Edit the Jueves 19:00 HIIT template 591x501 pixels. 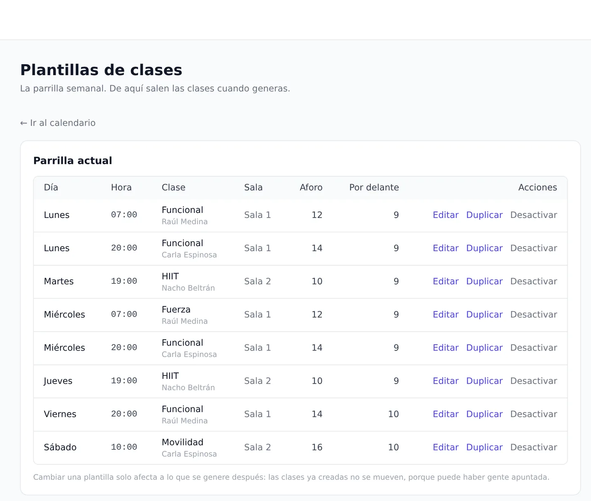click(x=445, y=381)
